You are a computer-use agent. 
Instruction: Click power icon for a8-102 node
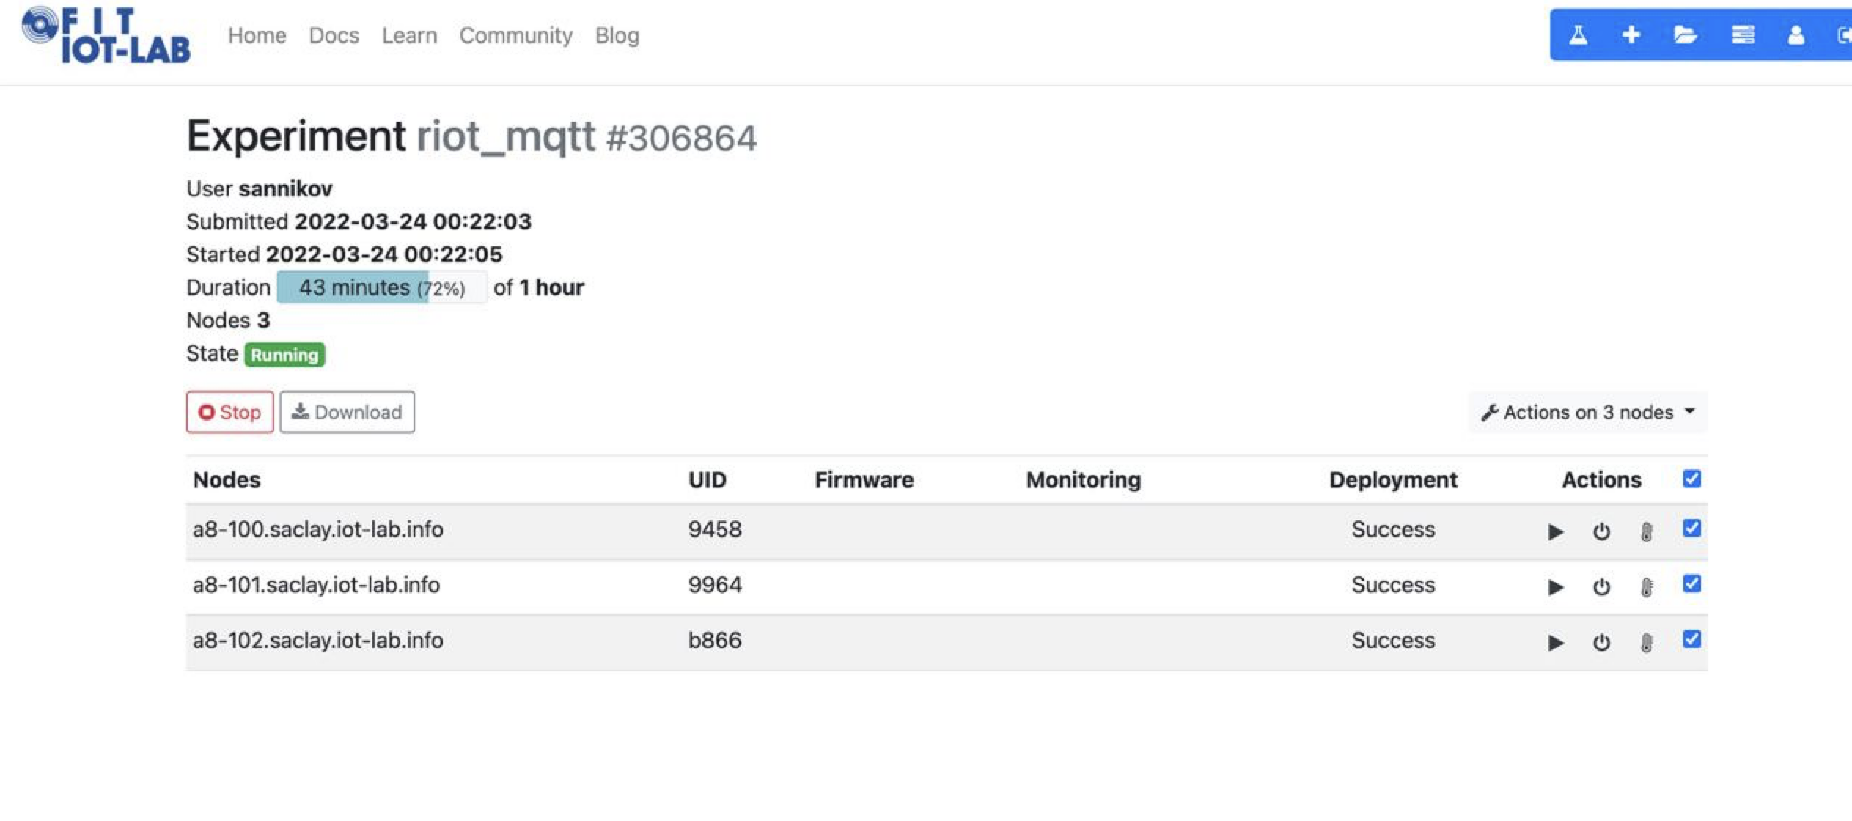pyautogui.click(x=1601, y=642)
